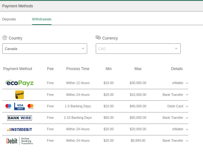
Task: Click the Payment Method column header
Action: (17, 69)
